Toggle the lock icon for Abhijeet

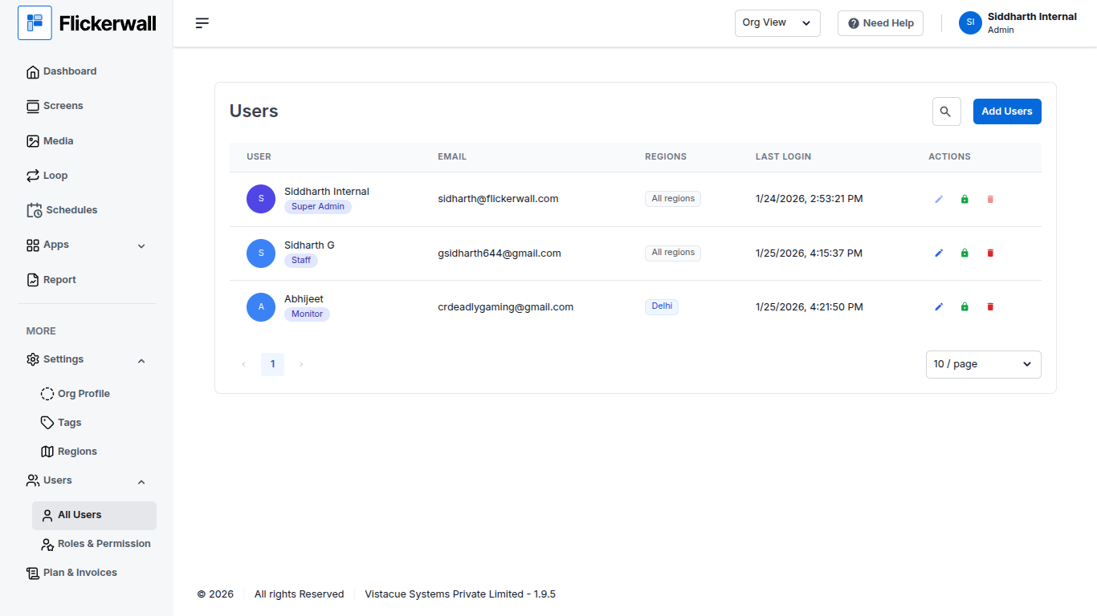point(964,306)
